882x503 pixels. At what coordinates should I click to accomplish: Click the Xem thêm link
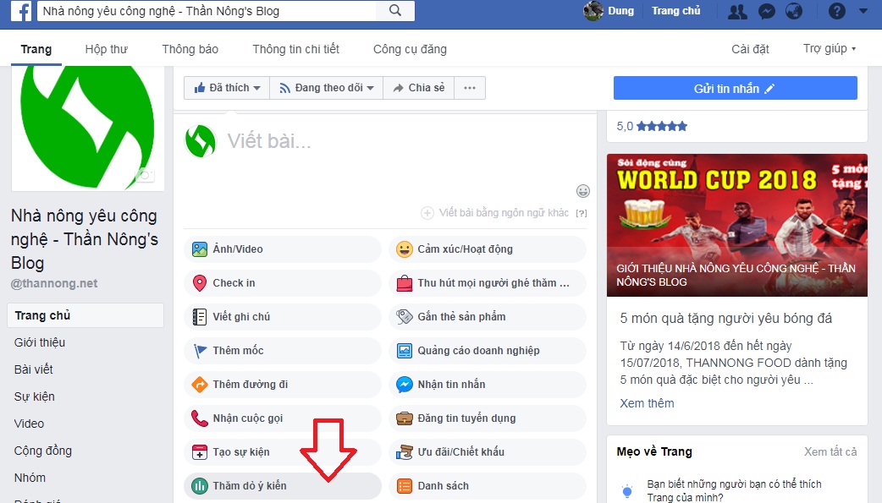tap(647, 403)
